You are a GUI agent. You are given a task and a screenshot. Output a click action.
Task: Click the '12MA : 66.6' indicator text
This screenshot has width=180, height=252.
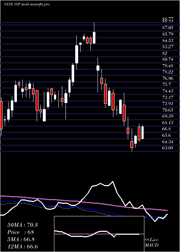22,247
